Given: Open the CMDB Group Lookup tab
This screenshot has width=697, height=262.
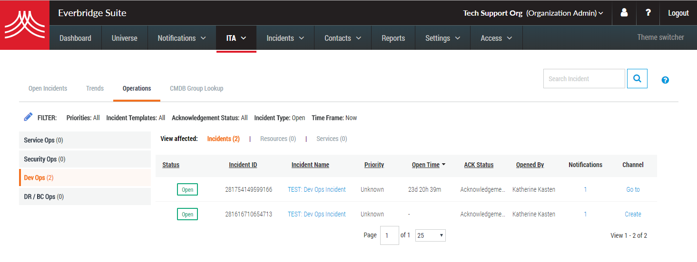Looking at the screenshot, I should coord(196,88).
